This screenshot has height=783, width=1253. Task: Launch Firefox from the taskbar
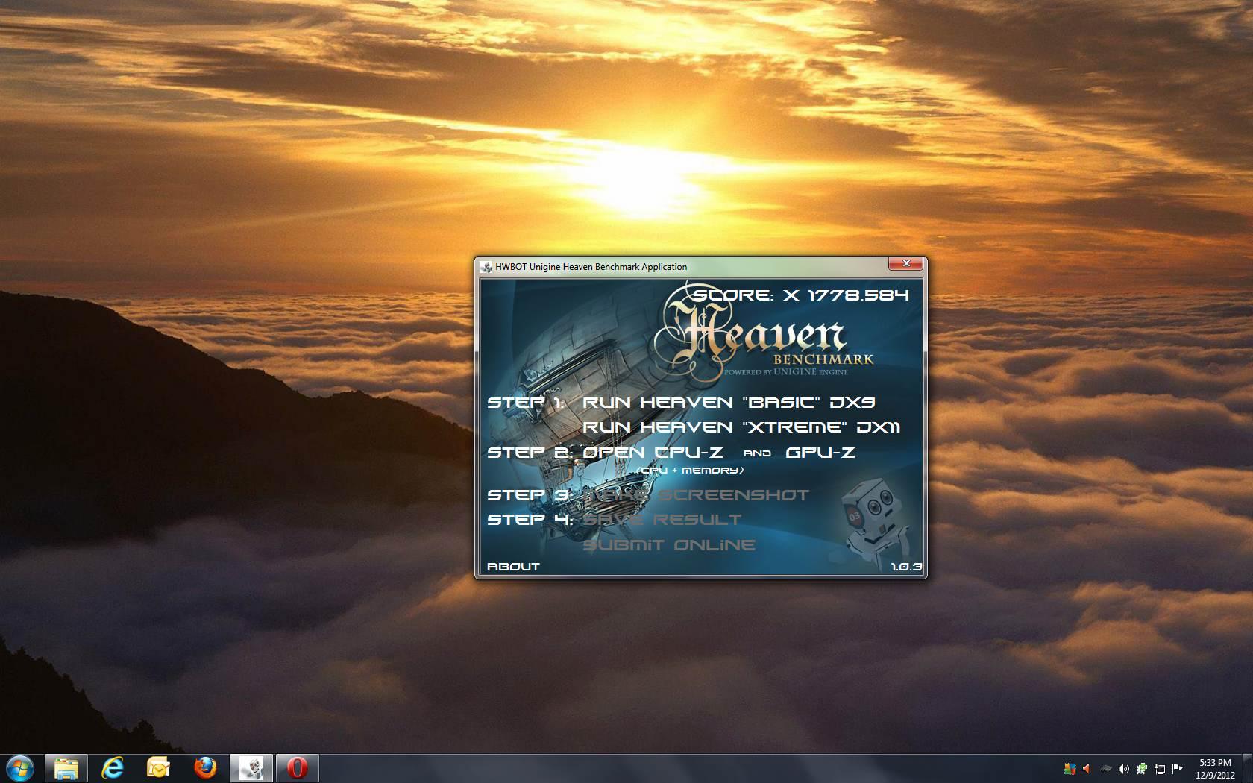click(205, 767)
